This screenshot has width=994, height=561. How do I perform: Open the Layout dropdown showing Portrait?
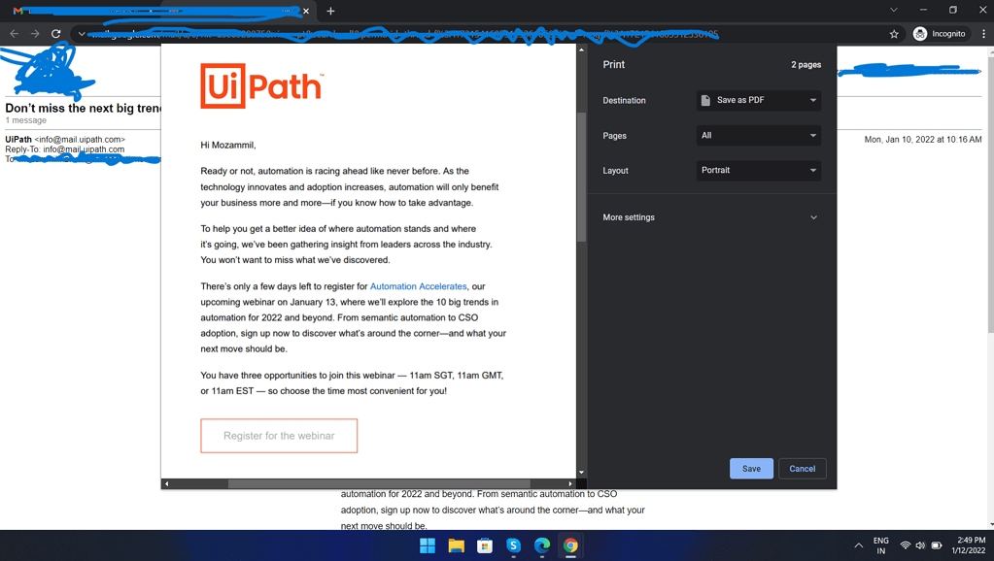[758, 170]
